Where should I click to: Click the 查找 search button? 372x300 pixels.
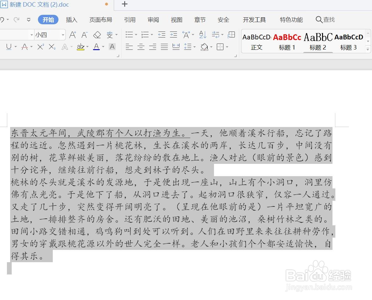click(x=325, y=20)
